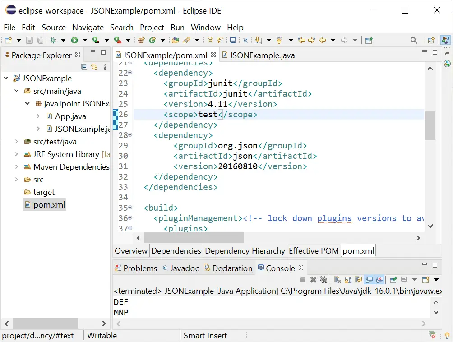
Task: Maximize the Console view
Action: tap(435, 266)
